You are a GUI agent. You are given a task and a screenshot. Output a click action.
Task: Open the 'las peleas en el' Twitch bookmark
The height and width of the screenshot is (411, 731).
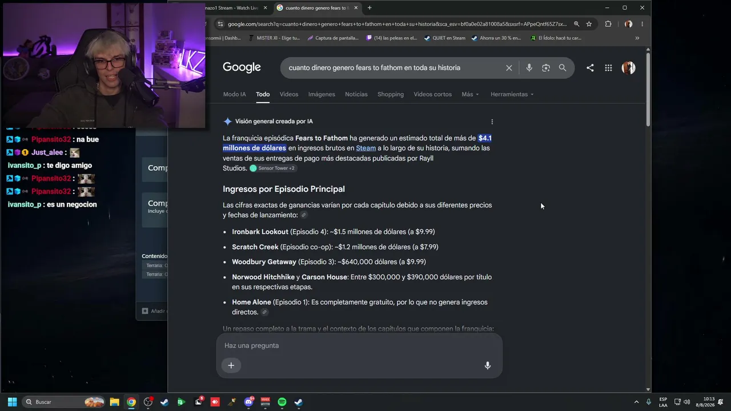pos(392,38)
